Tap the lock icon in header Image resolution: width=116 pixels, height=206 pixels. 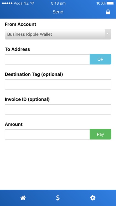point(108,12)
